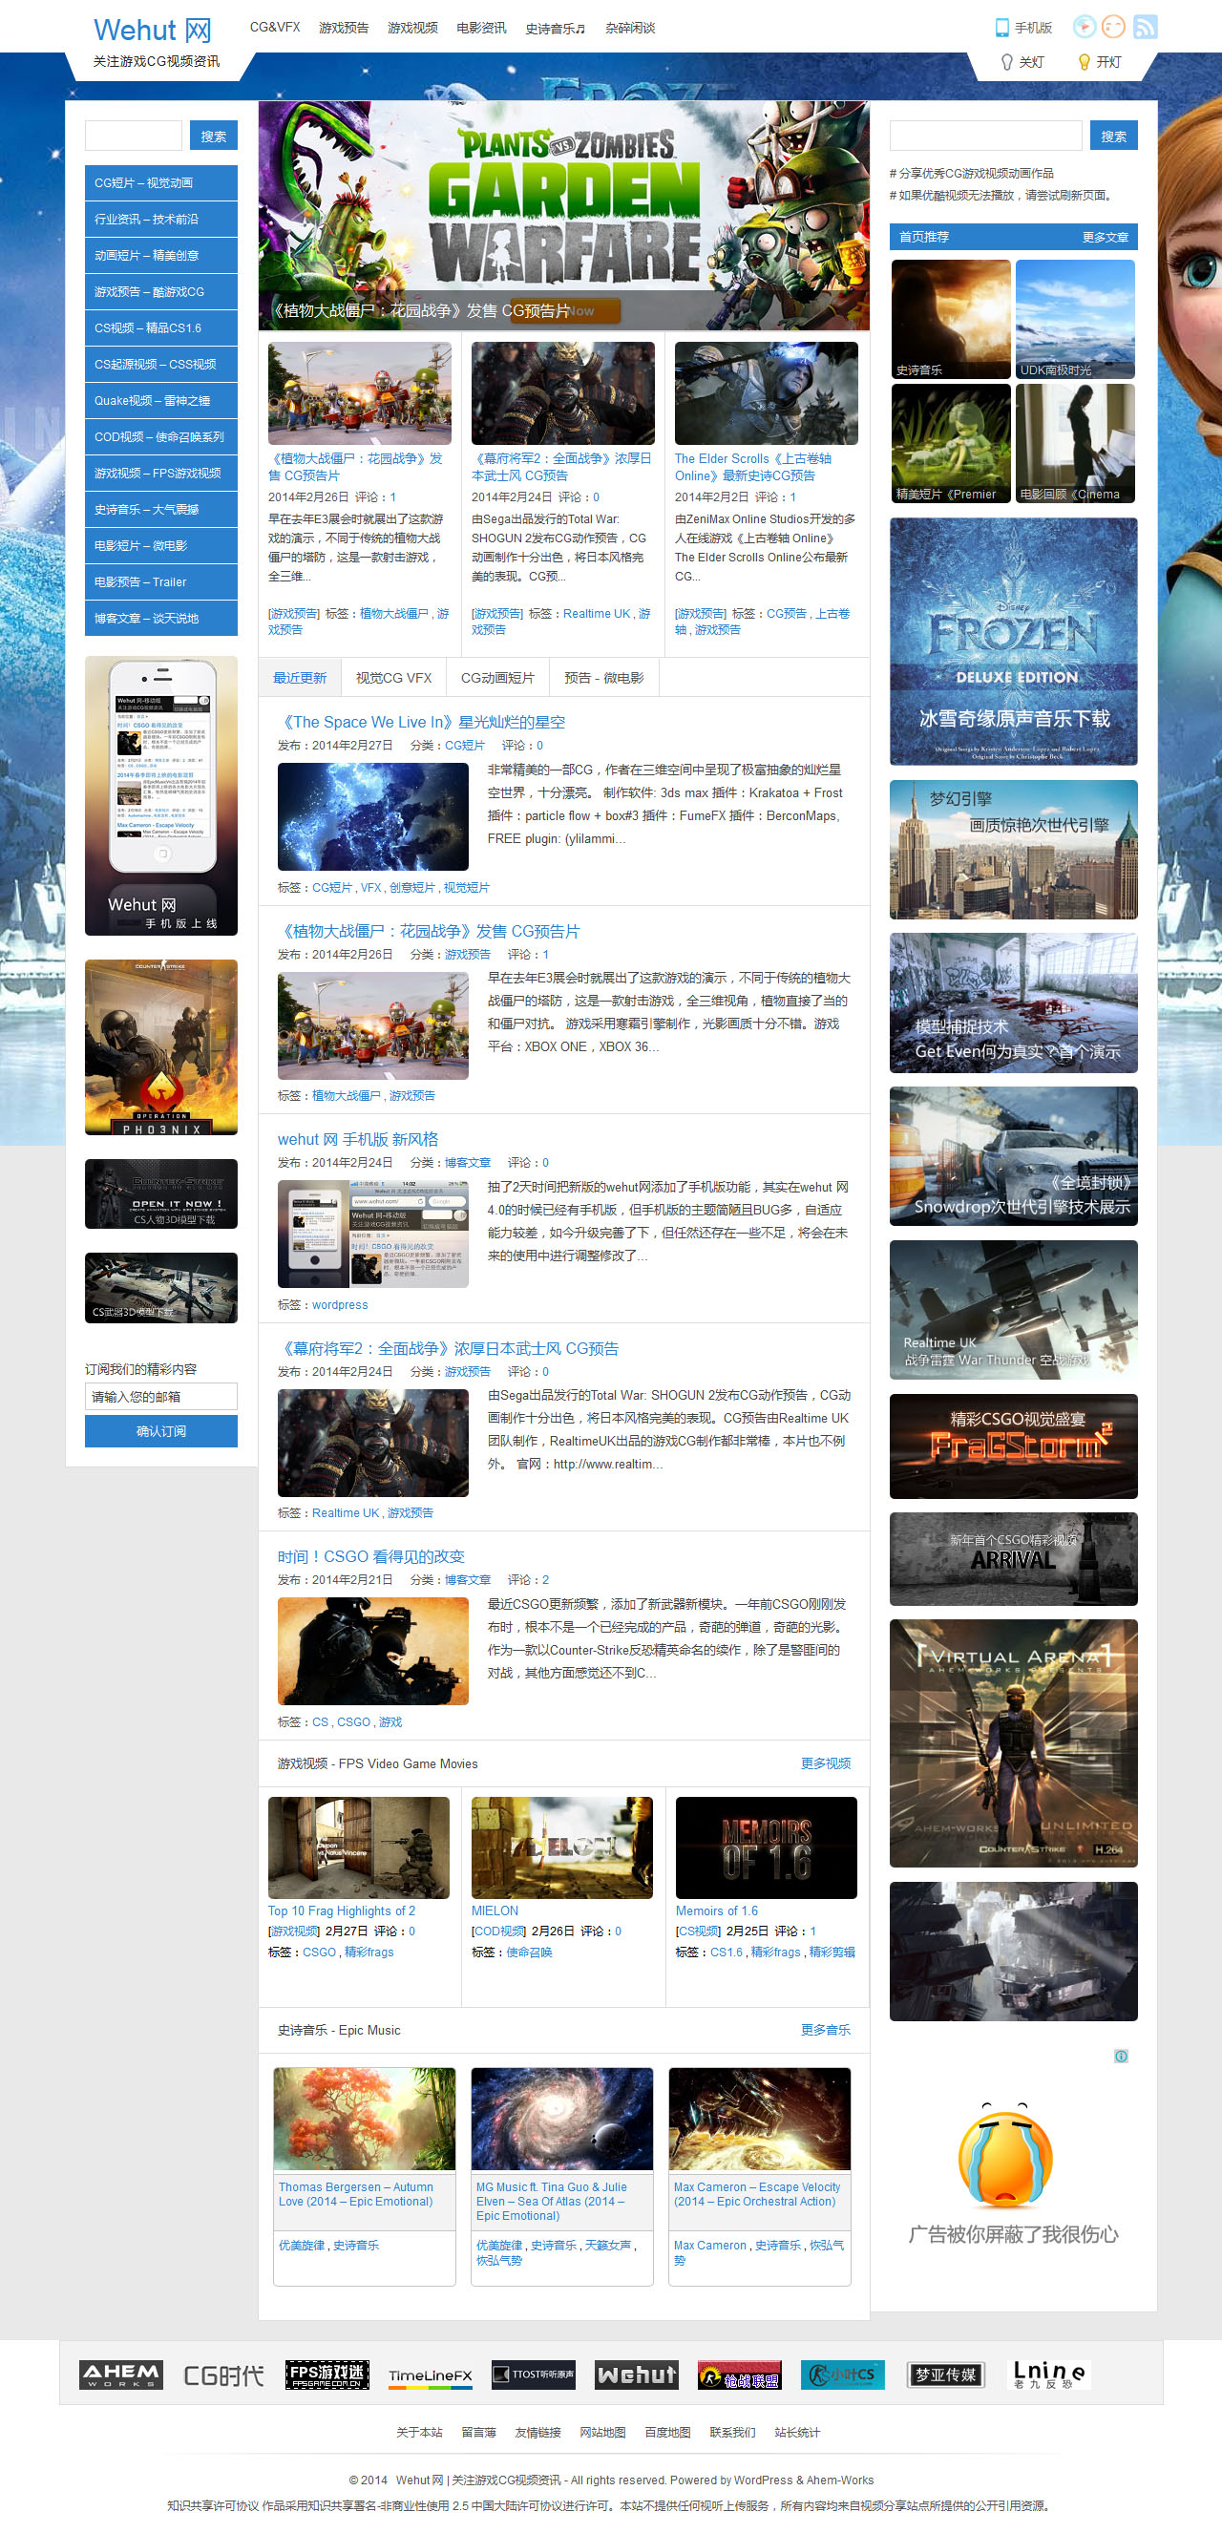The height and width of the screenshot is (2533, 1222).
Task: Open article 《The Space We Live In》星光灿烂的星空
Action: [424, 722]
